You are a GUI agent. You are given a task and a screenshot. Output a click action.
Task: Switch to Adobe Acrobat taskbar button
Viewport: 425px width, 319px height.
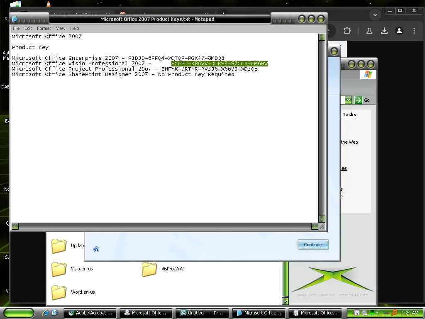pyautogui.click(x=90, y=313)
